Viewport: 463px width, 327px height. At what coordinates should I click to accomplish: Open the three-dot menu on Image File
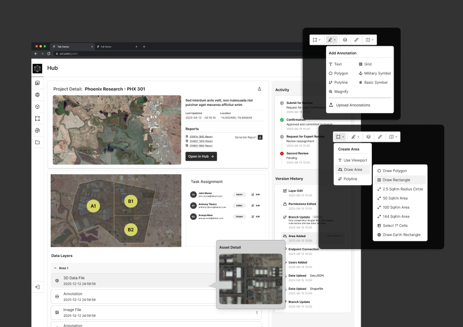[x=257, y=313]
